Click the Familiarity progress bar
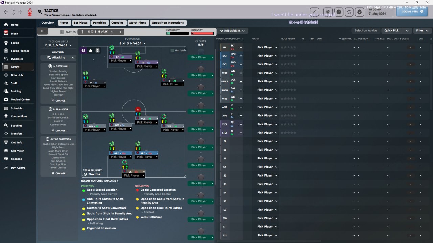The width and height of the screenshot is (433, 243). 178,33
